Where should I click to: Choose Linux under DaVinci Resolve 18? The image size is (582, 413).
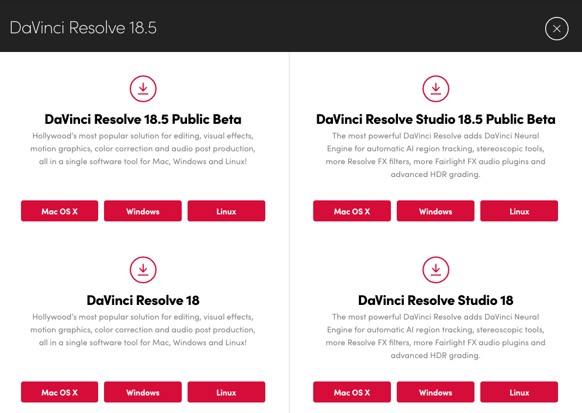[x=226, y=393]
